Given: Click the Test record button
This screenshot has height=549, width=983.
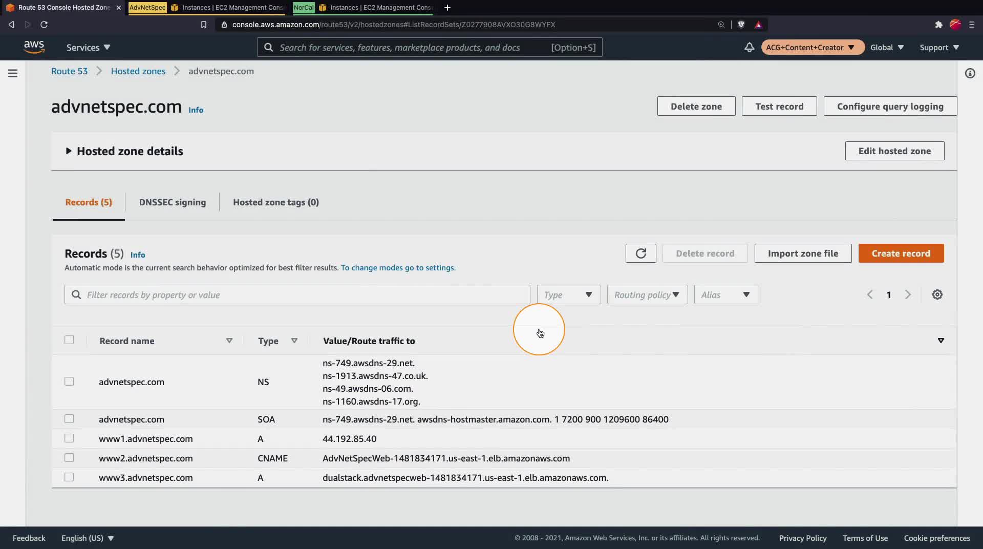Looking at the screenshot, I should click(x=779, y=106).
